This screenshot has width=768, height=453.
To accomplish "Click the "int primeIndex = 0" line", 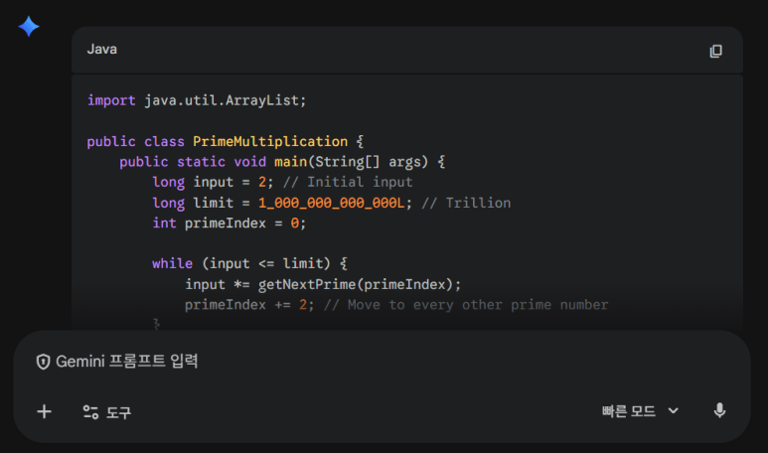I will (230, 223).
